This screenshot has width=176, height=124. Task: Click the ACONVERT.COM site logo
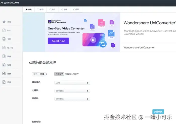click(x=10, y=3)
